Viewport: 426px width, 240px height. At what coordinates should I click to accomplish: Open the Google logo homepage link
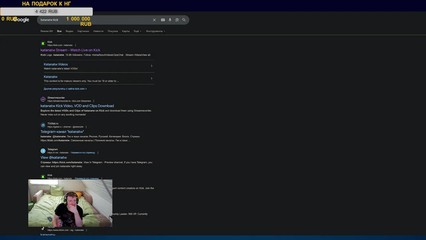[x=21, y=20]
